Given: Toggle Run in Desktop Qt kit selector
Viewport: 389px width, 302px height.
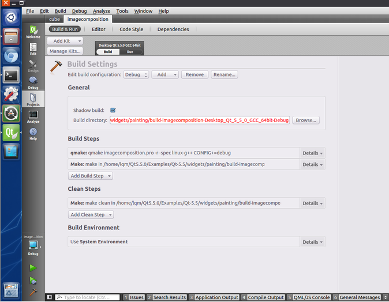Looking at the screenshot, I should (x=131, y=52).
